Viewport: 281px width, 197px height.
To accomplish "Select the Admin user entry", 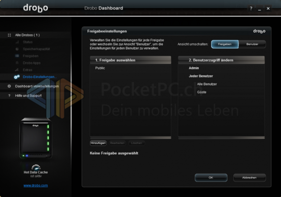I will pos(194,68).
